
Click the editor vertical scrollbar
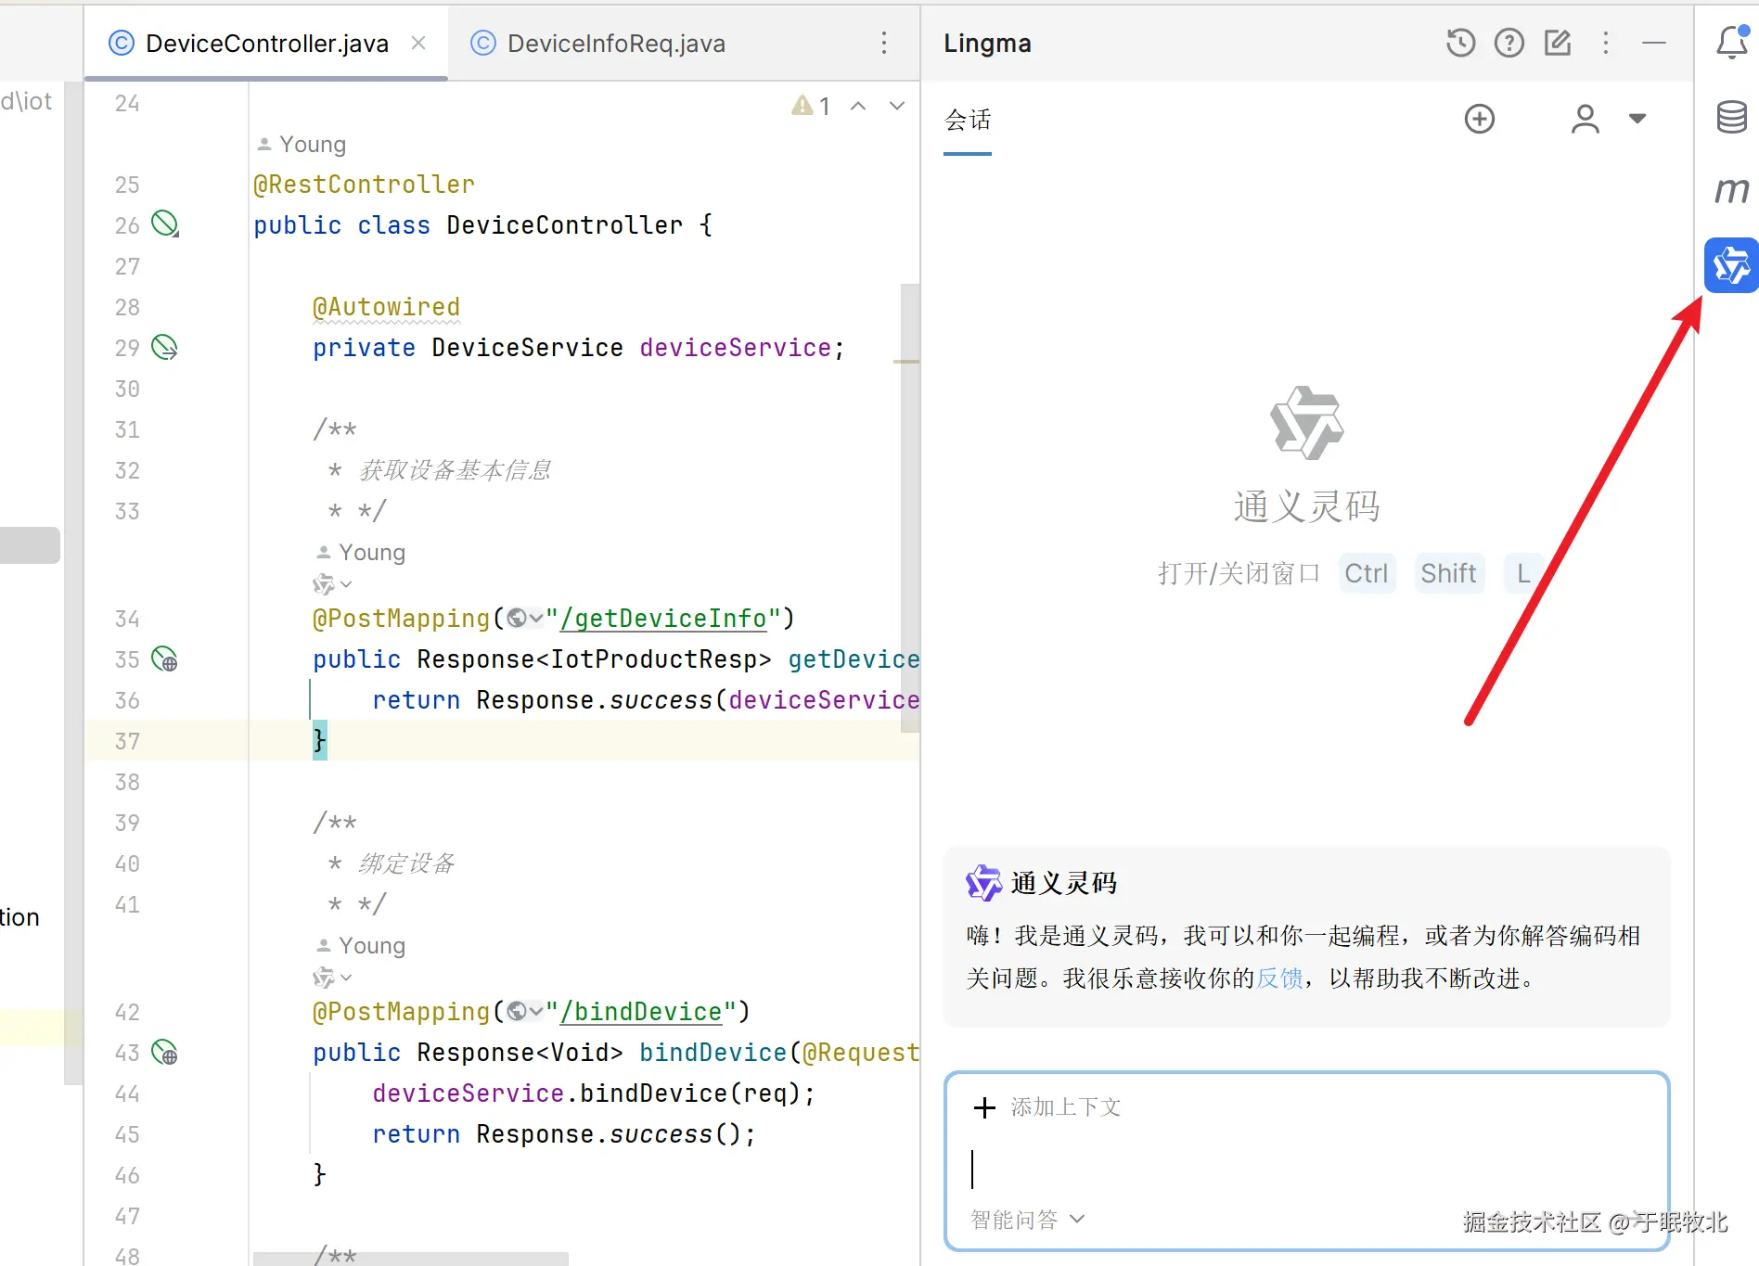910,507
